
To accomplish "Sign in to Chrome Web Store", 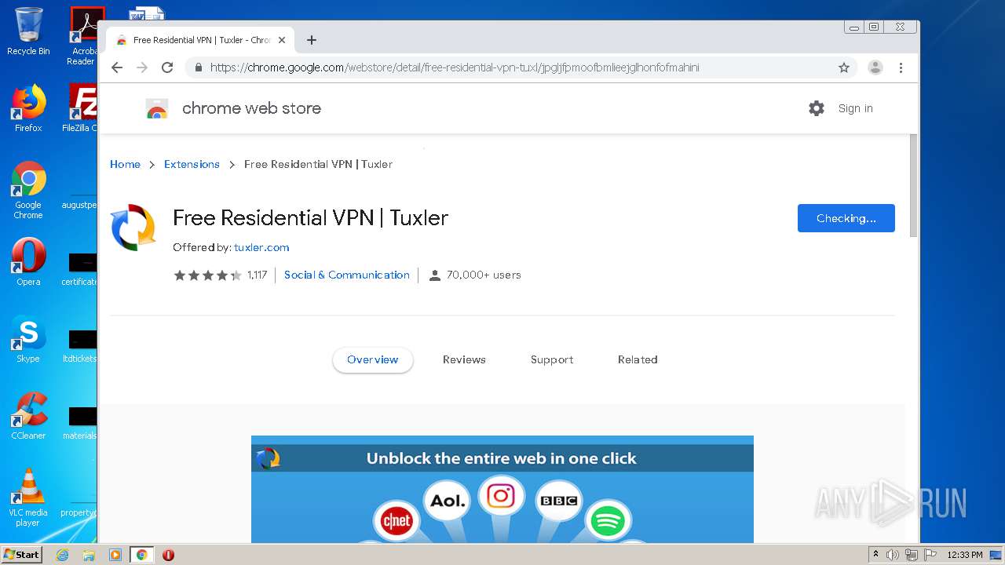I will (x=855, y=108).
